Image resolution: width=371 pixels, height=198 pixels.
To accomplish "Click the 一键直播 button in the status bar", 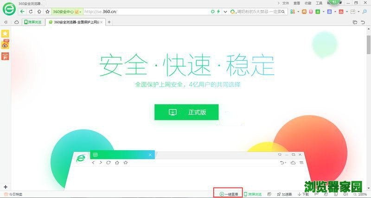I will pyautogui.click(x=229, y=194).
